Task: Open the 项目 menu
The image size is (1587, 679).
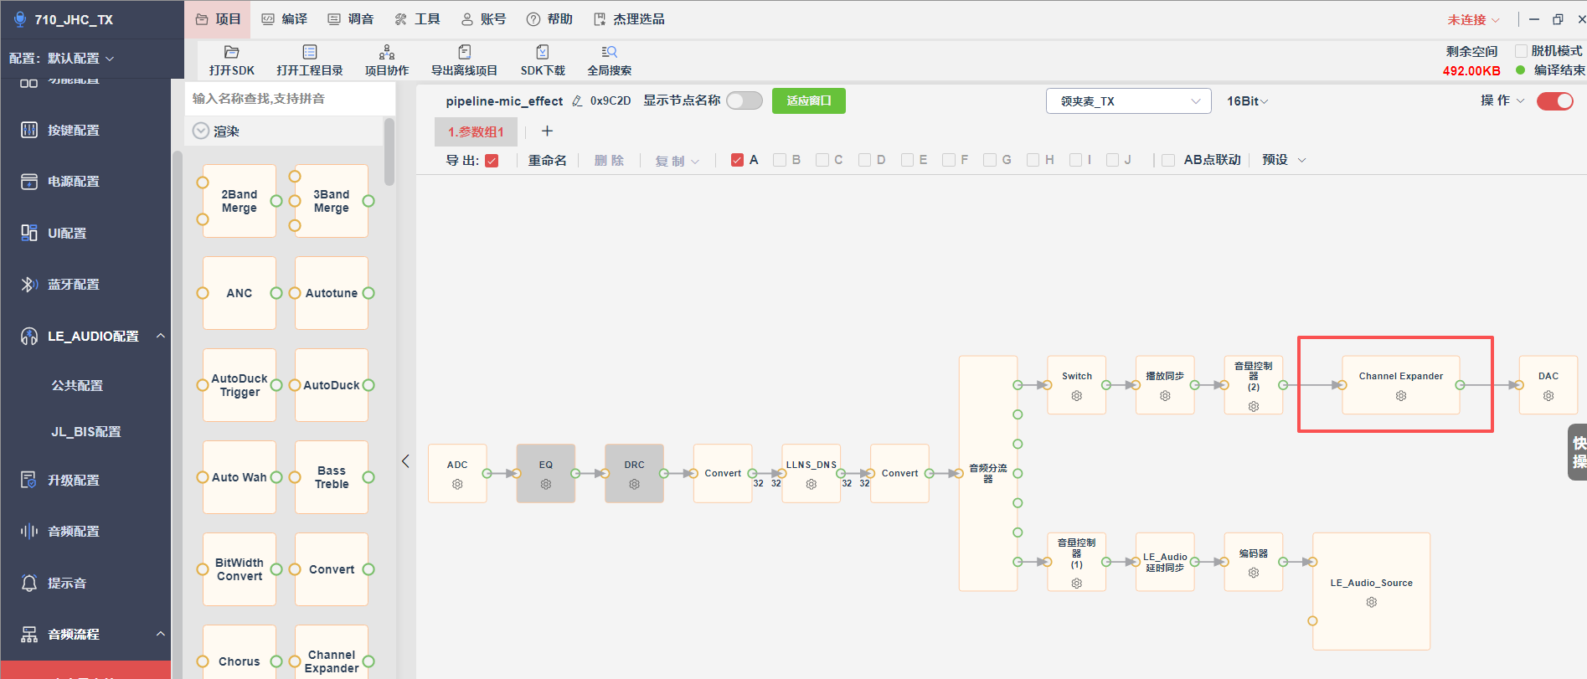Action: click(x=218, y=19)
